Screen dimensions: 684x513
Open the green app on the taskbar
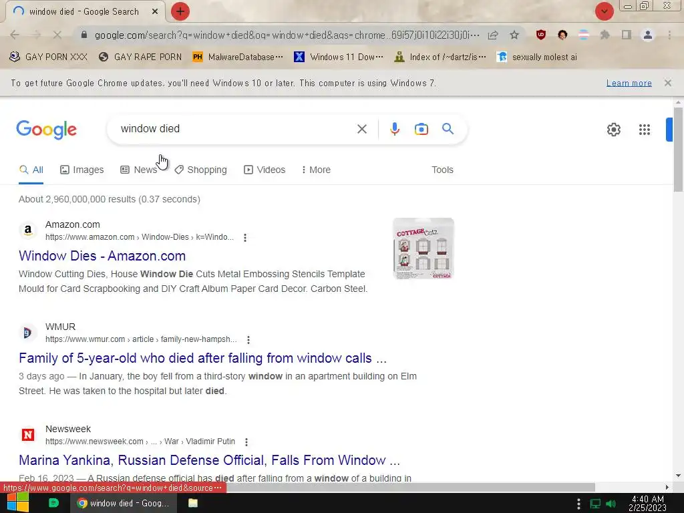pos(53,503)
